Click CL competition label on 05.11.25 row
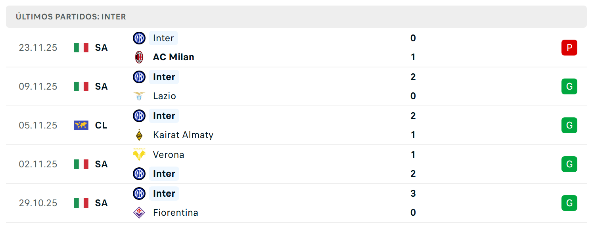Viewport: 592px width, 230px height. point(101,125)
